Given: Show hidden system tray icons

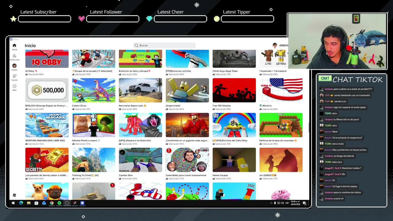Looking at the screenshot, I should click(x=271, y=203).
